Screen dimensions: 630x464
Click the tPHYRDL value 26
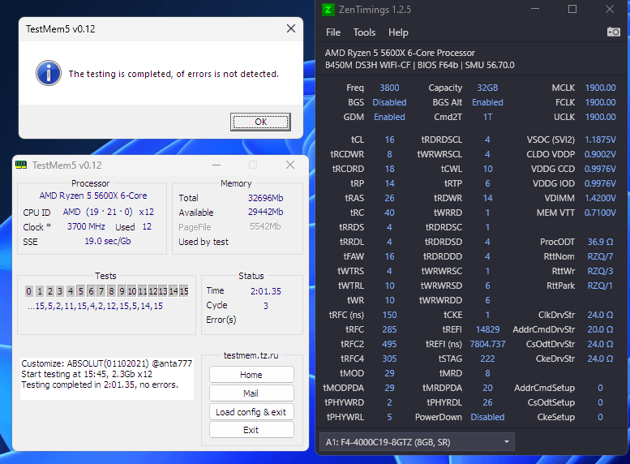pos(487,402)
